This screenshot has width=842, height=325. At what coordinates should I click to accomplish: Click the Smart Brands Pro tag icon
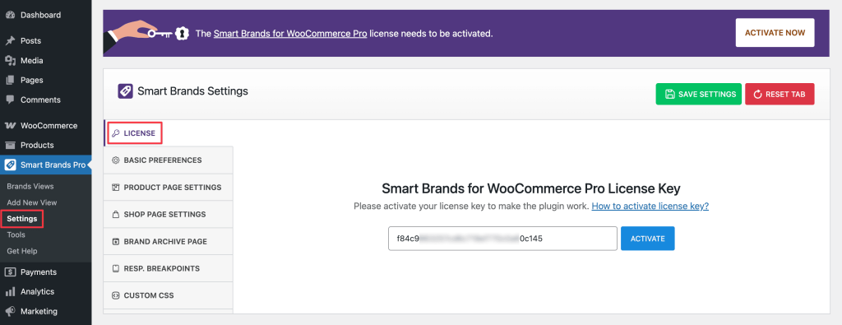point(10,165)
